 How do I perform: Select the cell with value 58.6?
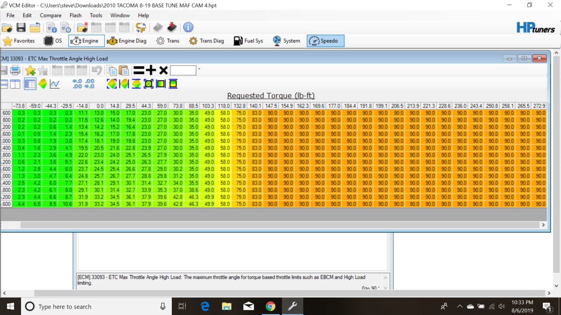(x=224, y=134)
